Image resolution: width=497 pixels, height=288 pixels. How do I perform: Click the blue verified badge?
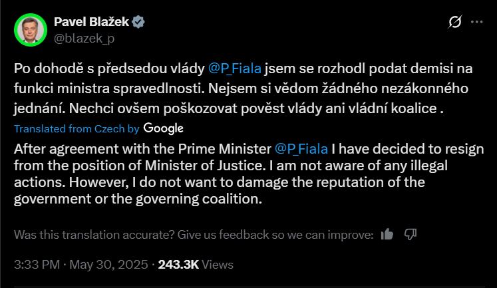138,22
